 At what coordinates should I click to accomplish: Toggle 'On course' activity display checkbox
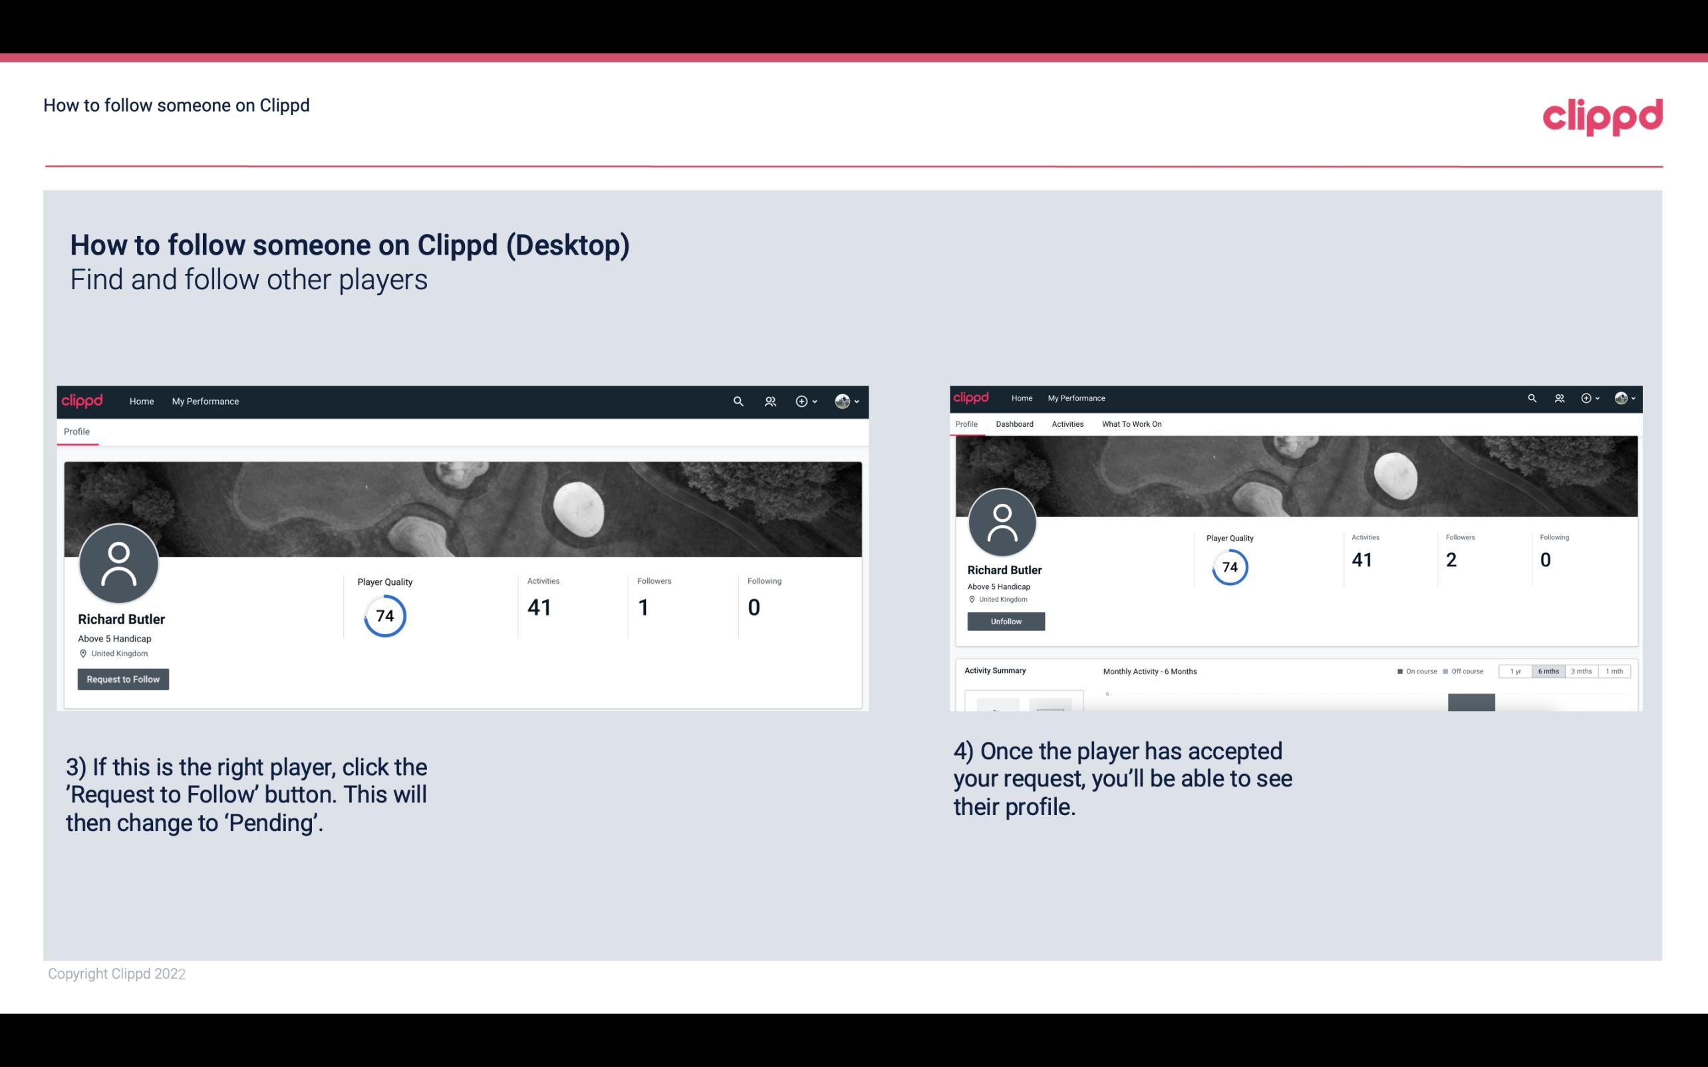1398,671
